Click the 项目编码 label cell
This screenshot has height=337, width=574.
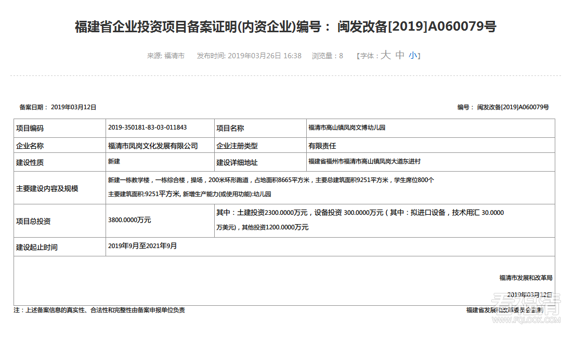(x=60, y=128)
